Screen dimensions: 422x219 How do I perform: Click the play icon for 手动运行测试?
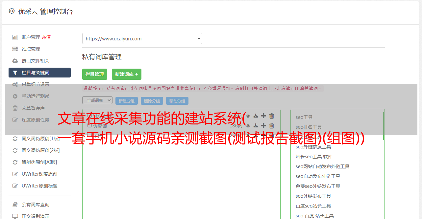15,96
